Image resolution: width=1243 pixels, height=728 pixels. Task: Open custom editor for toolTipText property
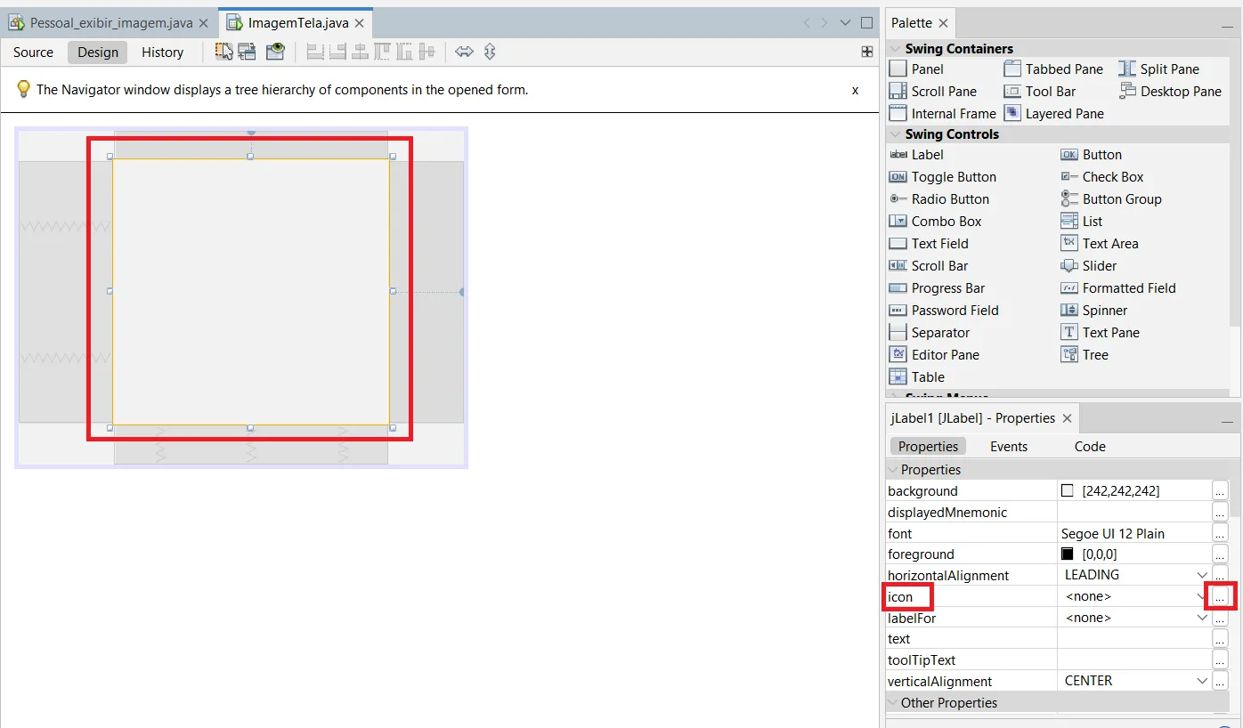point(1220,660)
